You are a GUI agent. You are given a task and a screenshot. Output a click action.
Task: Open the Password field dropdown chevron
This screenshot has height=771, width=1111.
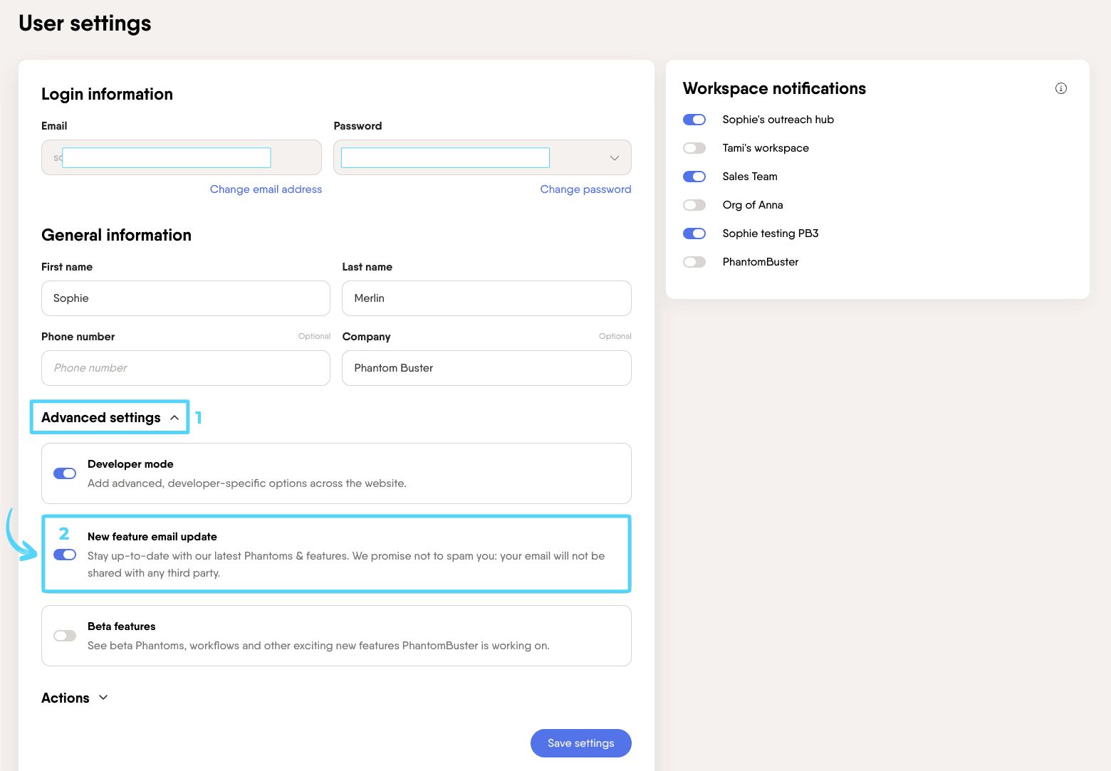pos(614,157)
